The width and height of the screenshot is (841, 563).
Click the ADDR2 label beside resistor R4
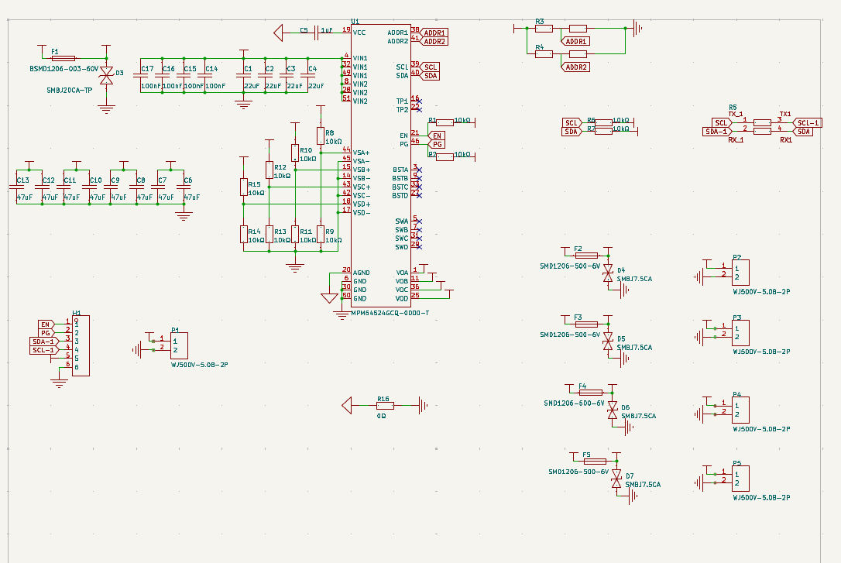point(577,67)
